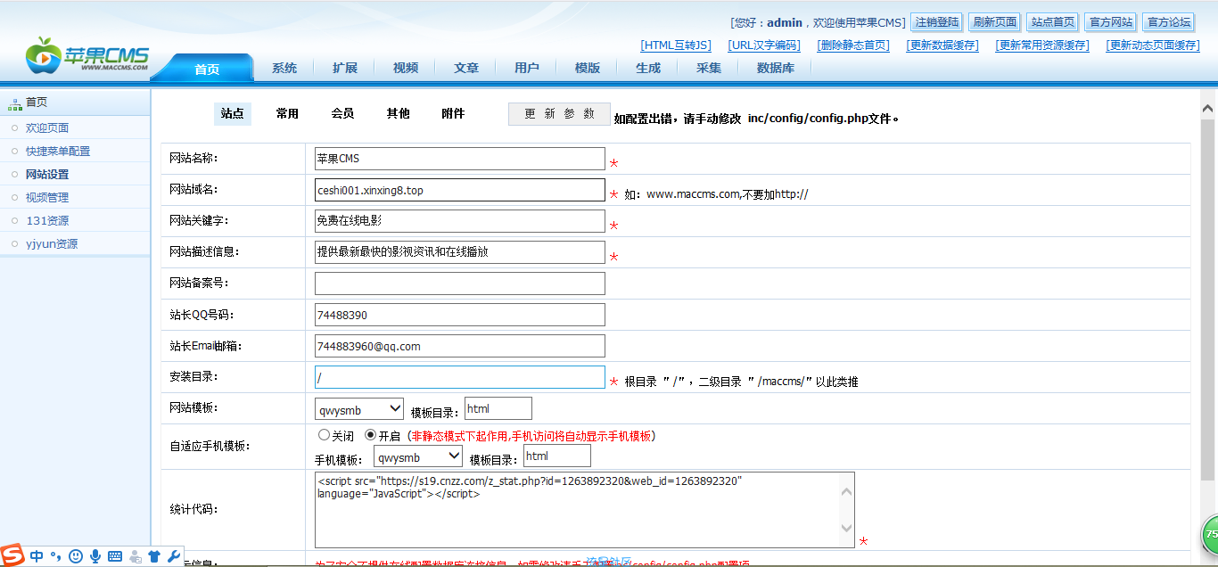Open the 模版 navigation tab

[x=588, y=68]
